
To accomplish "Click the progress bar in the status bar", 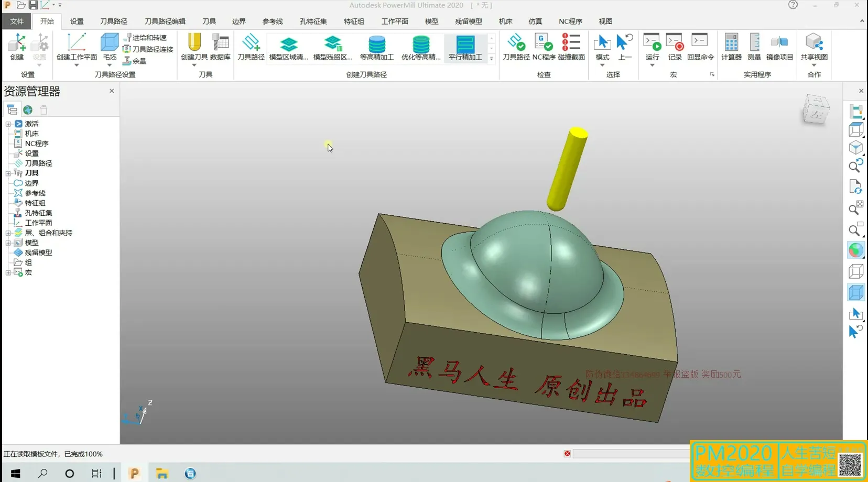I will [630, 454].
